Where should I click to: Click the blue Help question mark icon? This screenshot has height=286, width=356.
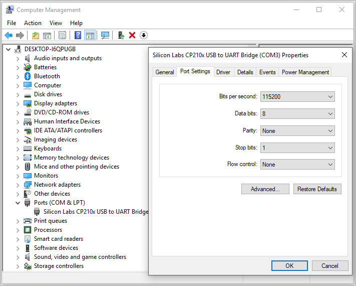click(78, 35)
